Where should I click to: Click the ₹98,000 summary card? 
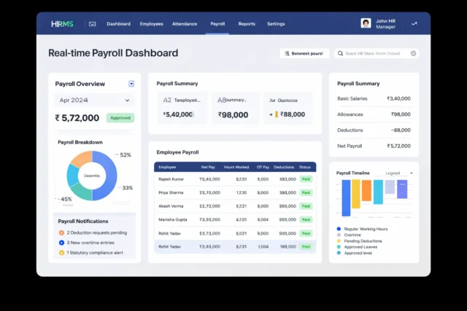(236, 108)
